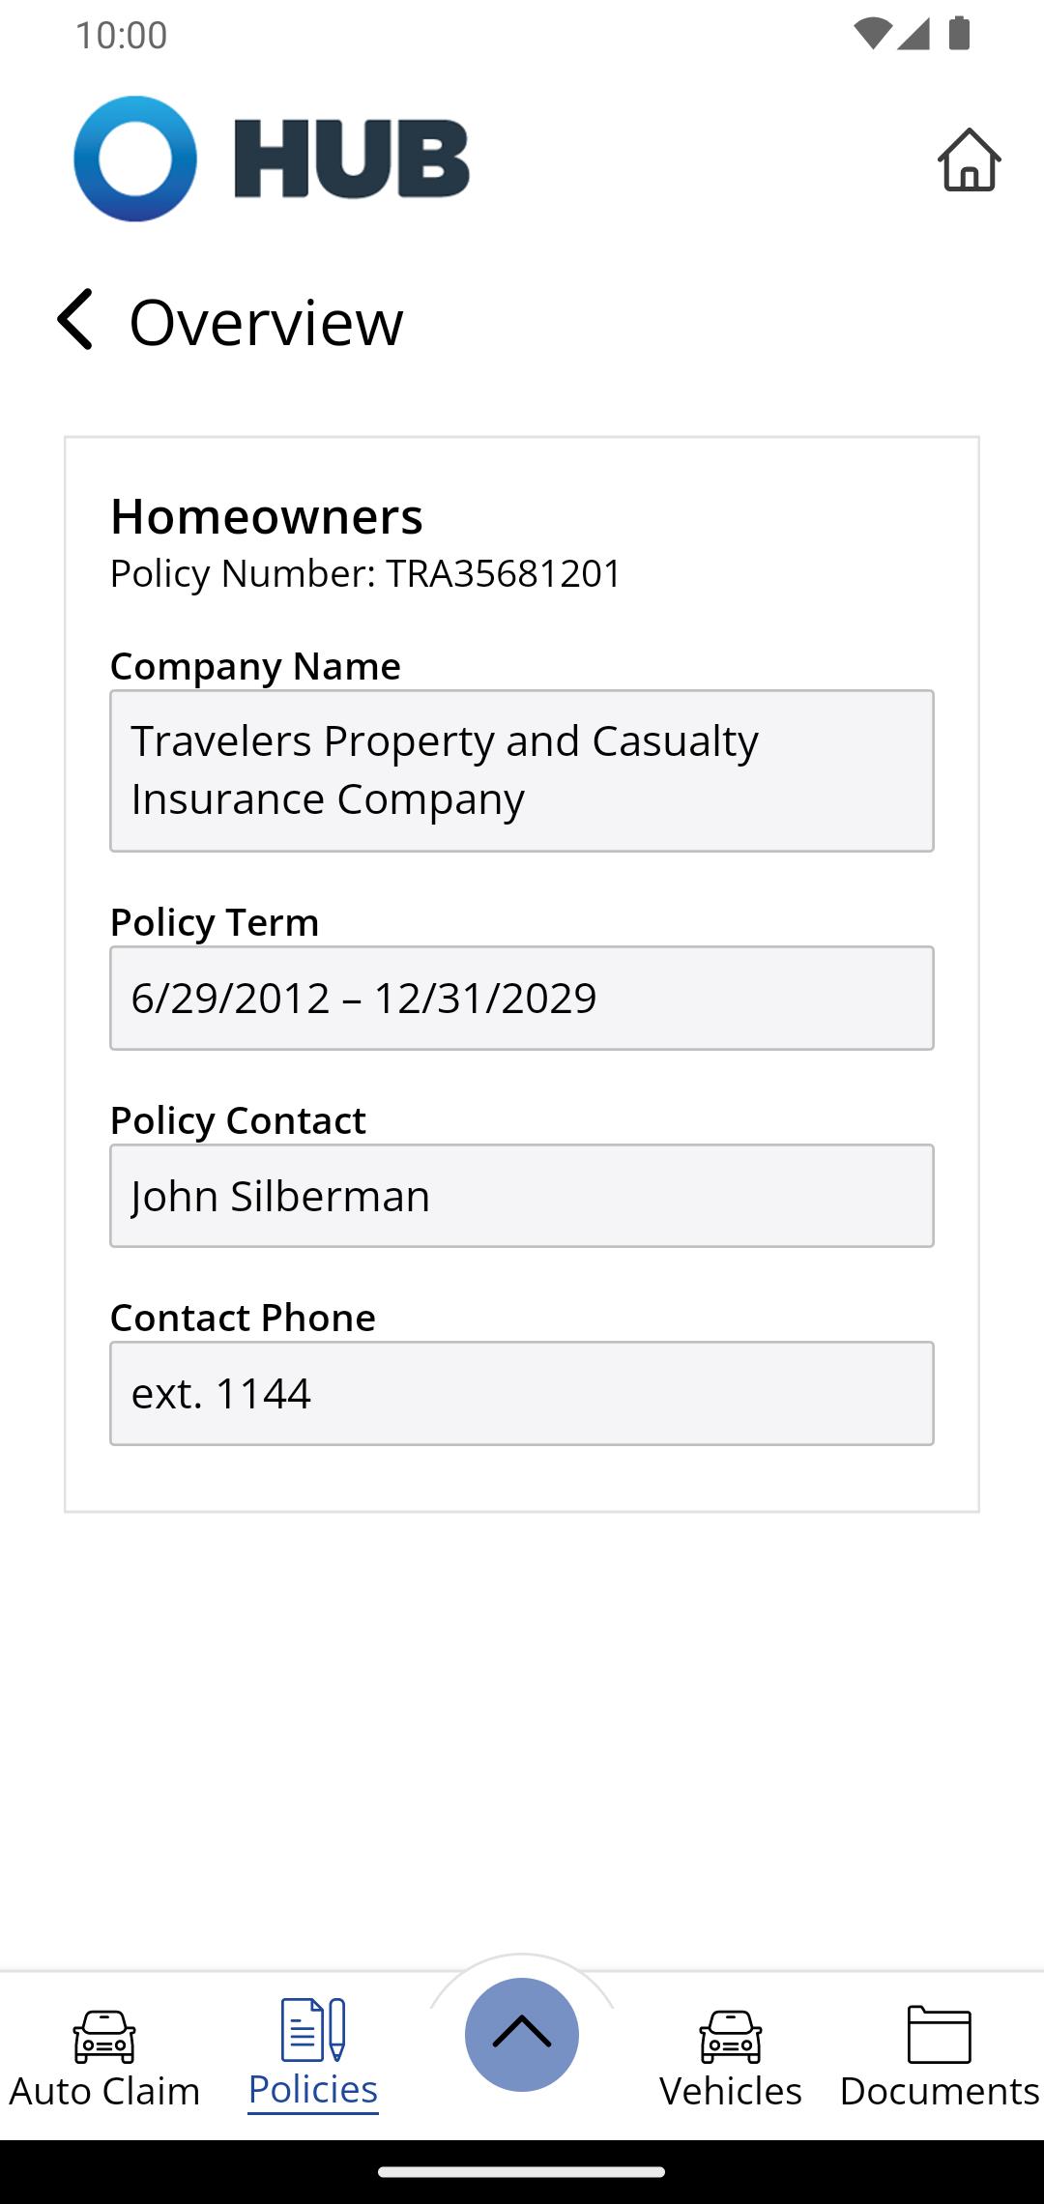Select the Policies document icon
Viewport: 1044px width, 2204px height.
pyautogui.click(x=313, y=2029)
